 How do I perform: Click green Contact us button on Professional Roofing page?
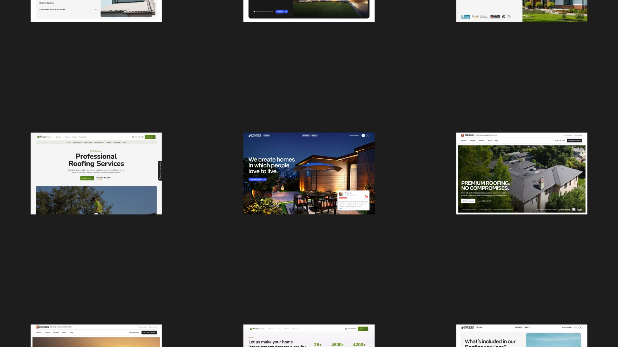pos(150,137)
